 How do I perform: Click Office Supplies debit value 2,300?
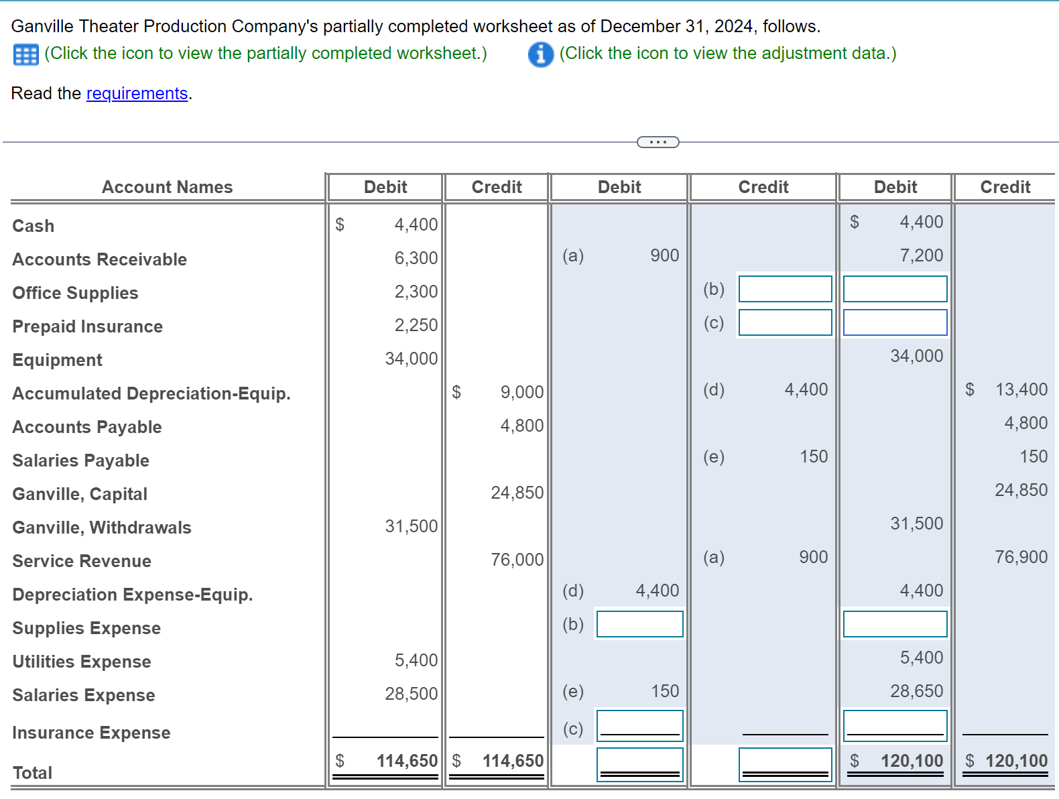pyautogui.click(x=416, y=292)
